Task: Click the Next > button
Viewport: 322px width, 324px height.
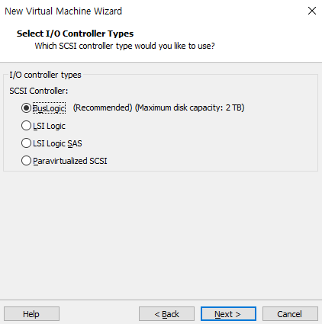Action: tap(228, 314)
